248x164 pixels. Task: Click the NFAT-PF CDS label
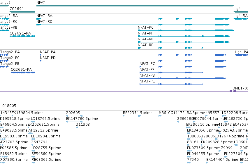[147, 70]
